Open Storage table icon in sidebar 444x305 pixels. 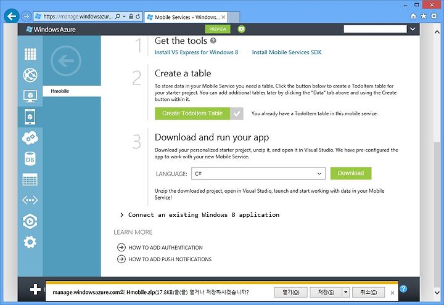[x=30, y=179]
